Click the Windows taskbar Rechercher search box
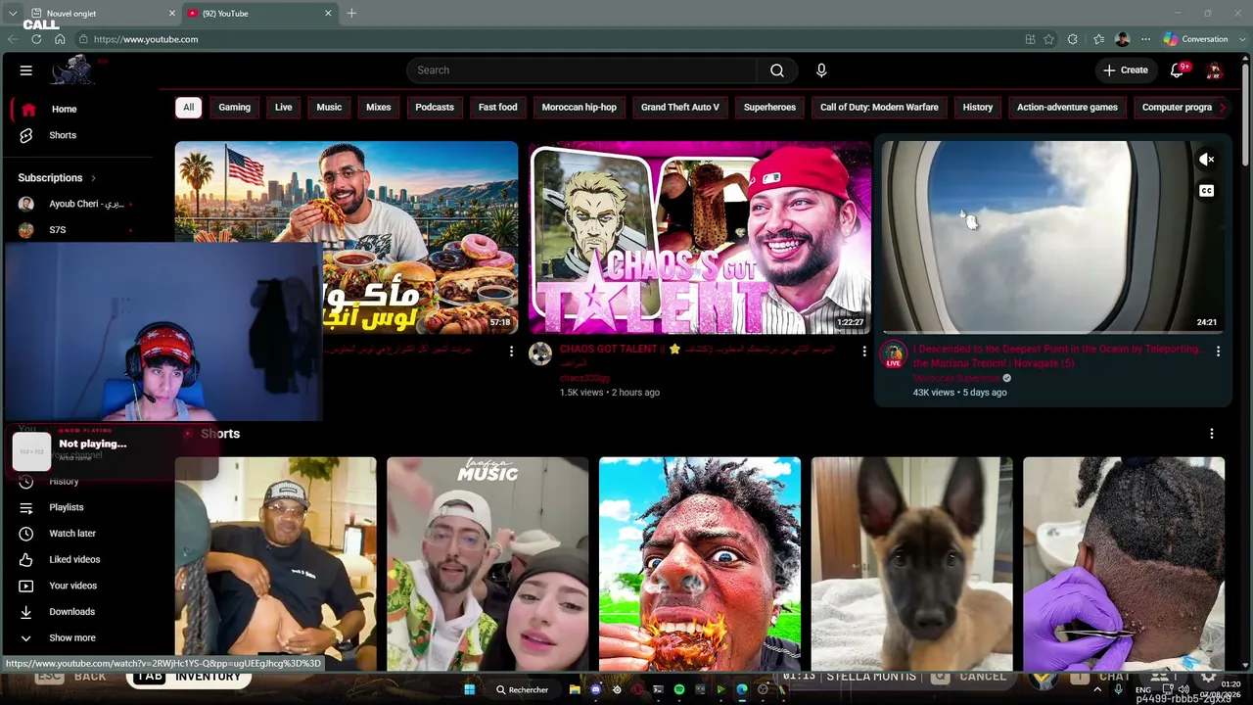Viewport: 1253px width, 705px height. point(522,689)
